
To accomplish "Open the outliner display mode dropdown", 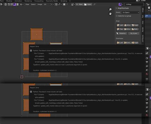I will [148, 4].
